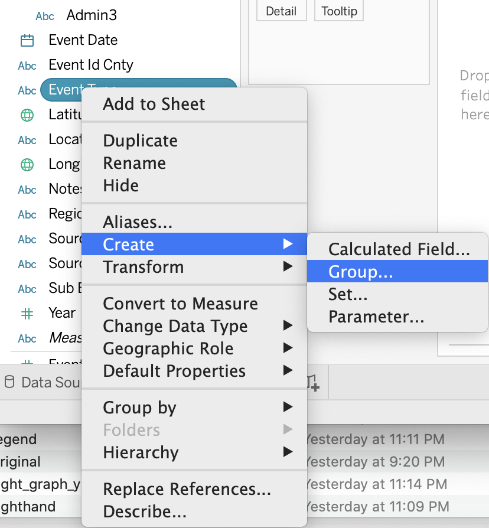The image size is (489, 528).
Task: Click the Tooltip button on Marks card
Action: [339, 11]
